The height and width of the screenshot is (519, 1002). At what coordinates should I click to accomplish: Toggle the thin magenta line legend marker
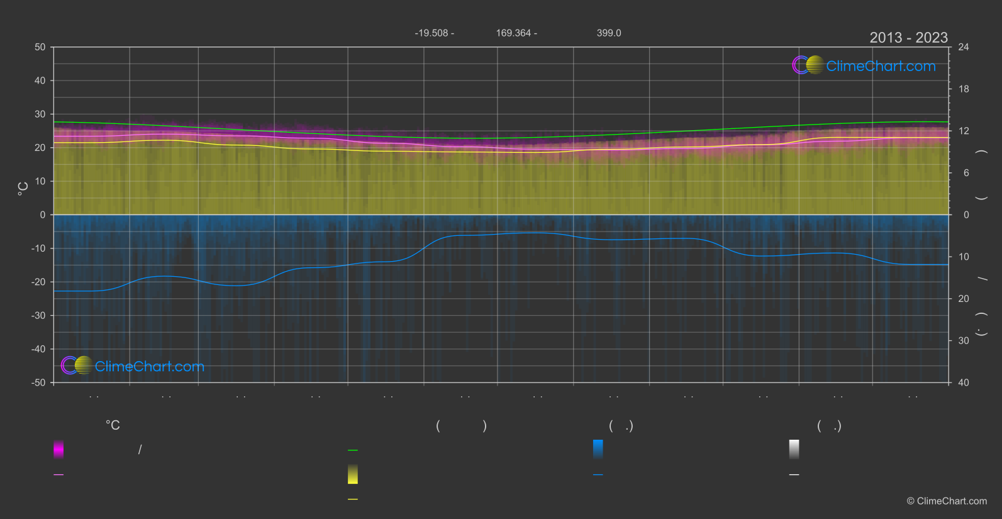click(58, 475)
